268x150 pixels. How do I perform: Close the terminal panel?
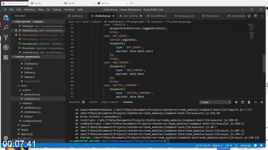262,102
